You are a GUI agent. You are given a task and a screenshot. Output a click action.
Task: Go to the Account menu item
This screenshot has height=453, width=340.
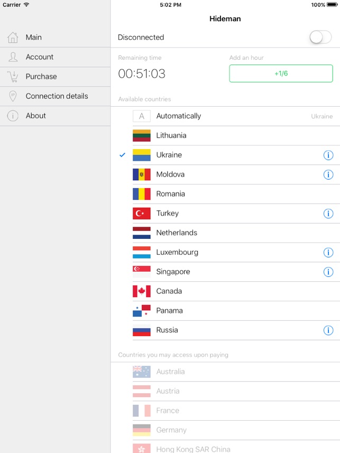click(x=55, y=57)
